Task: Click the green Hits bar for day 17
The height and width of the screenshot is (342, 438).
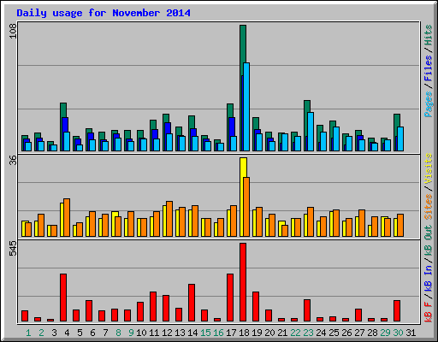Action: point(230,110)
